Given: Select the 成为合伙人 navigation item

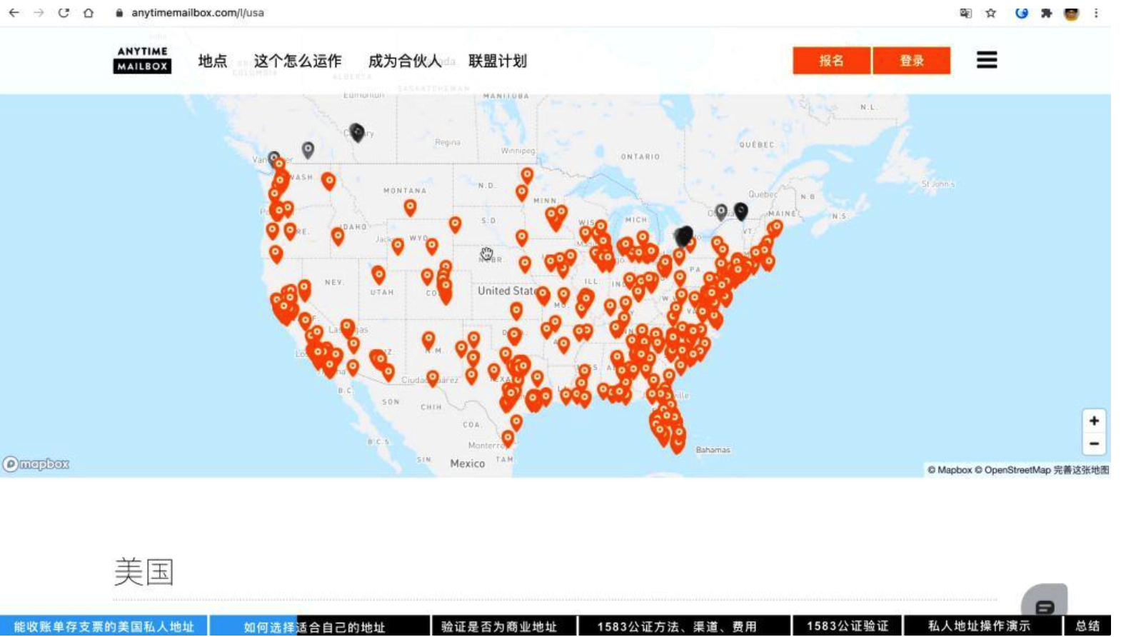Looking at the screenshot, I should tap(404, 61).
